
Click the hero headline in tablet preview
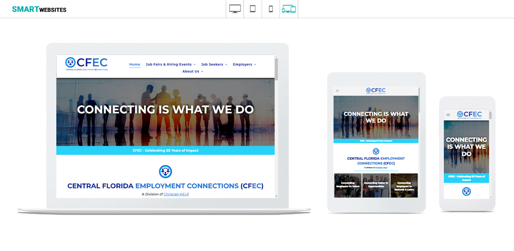(x=376, y=117)
